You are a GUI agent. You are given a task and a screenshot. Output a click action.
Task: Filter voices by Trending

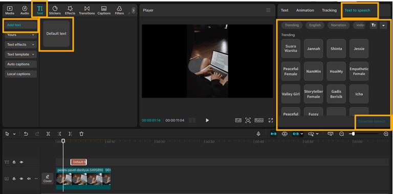(x=292, y=25)
